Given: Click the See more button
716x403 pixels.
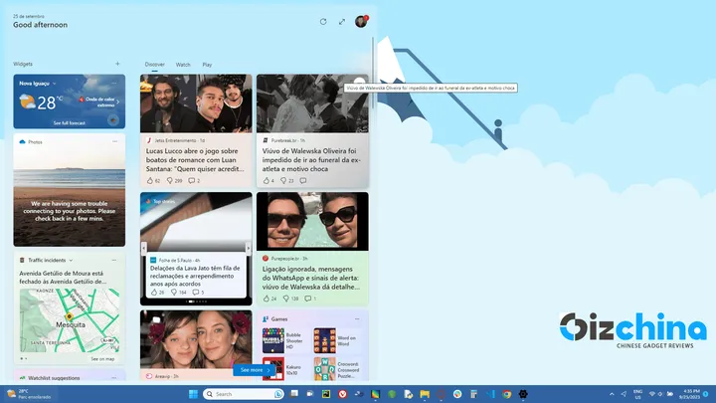Looking at the screenshot, I should (x=256, y=369).
